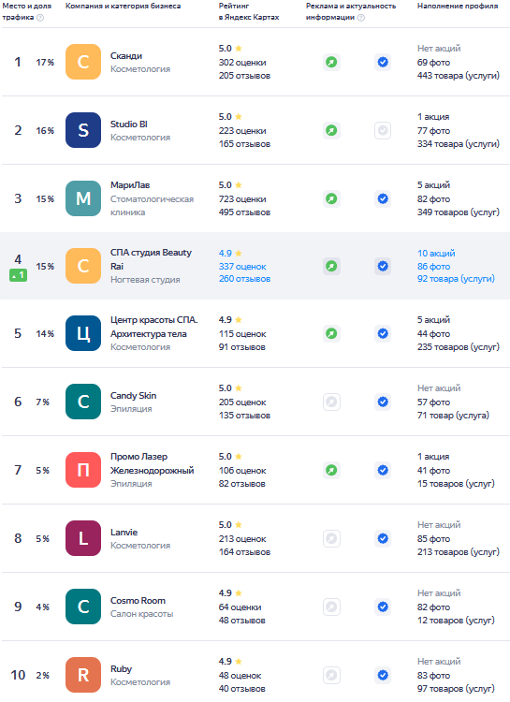Click the help icon next to 'информации' header
510x702 pixels.
[x=361, y=18]
